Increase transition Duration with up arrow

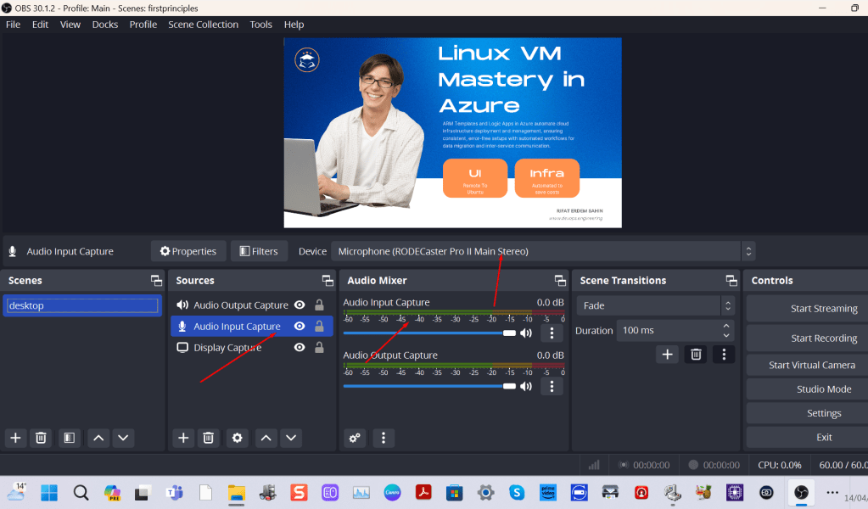point(726,326)
